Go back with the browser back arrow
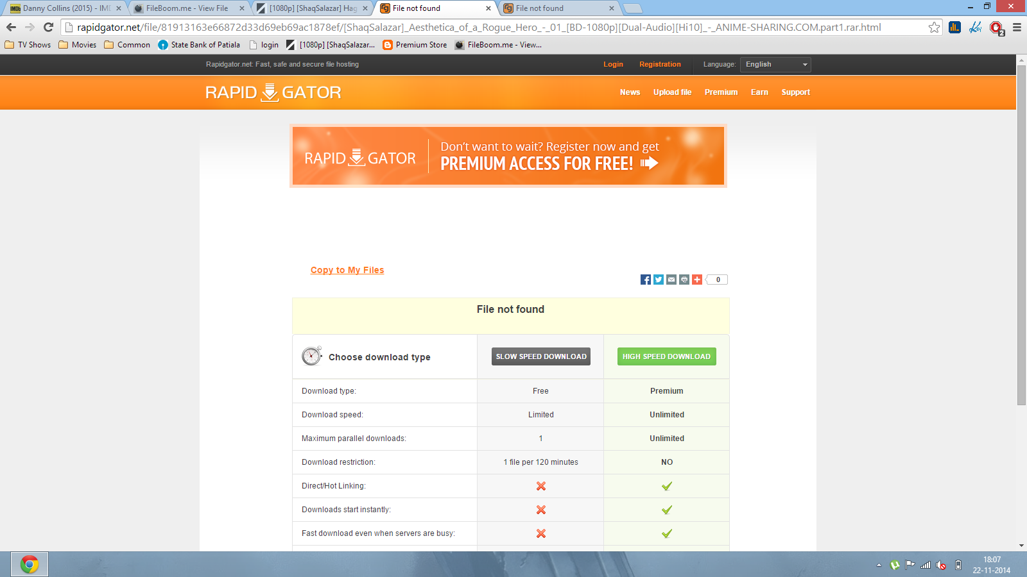The width and height of the screenshot is (1027, 577). tap(11, 27)
